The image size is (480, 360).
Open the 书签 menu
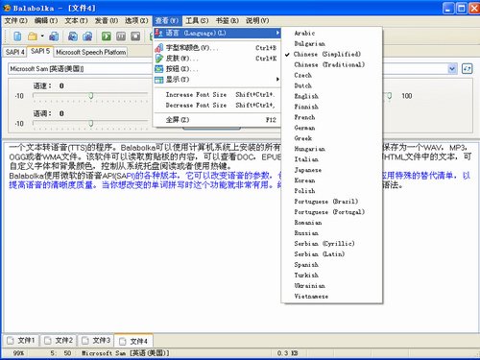(227, 21)
